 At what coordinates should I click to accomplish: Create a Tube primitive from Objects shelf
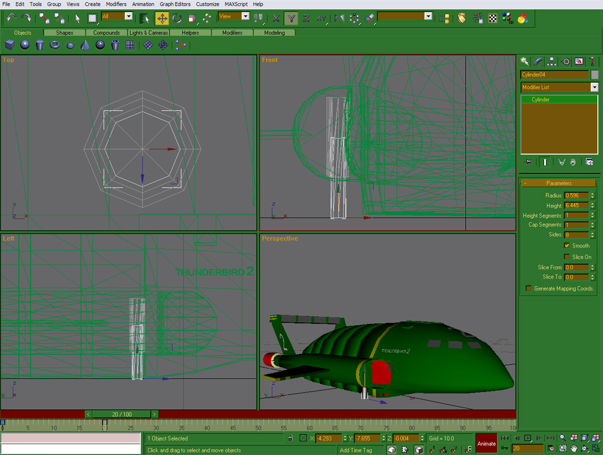[115, 45]
